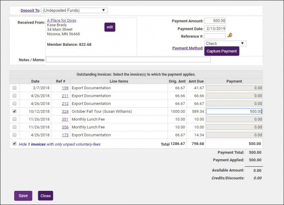Screen dimensions: 284x205
Task: Focus the Payment Amount field
Action: [215, 21]
